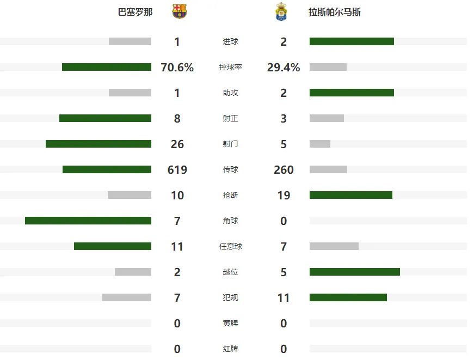Click Las Palmas' green 越位 bar
The height and width of the screenshot is (359, 474).
click(355, 272)
